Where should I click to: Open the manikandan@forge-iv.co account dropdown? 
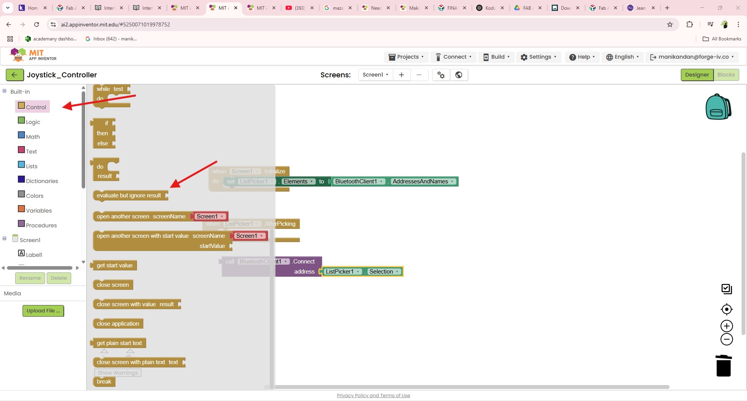(x=692, y=57)
